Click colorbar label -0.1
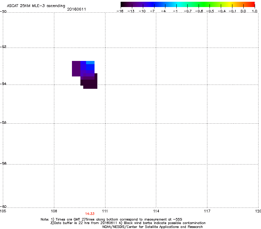The height and width of the screenshot is (229, 261). [232, 11]
